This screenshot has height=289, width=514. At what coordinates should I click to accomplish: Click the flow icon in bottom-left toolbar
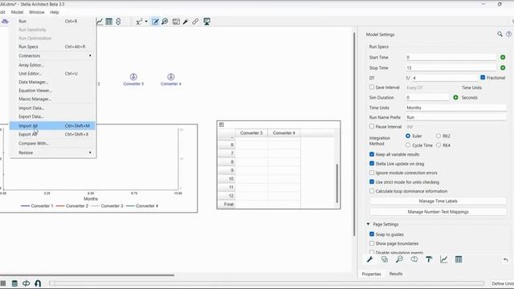click(x=26, y=283)
